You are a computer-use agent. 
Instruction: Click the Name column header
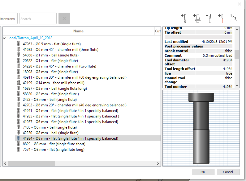click(79, 31)
